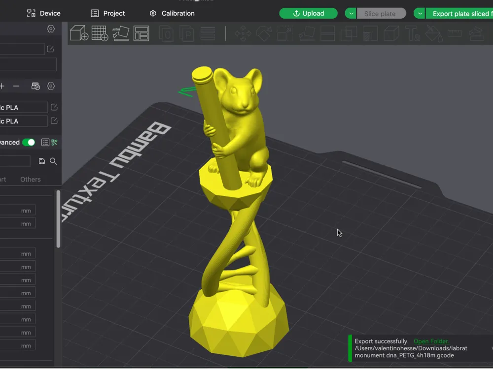This screenshot has width=493, height=369.
Task: Select the Supports painting tool
Action: [370, 33]
